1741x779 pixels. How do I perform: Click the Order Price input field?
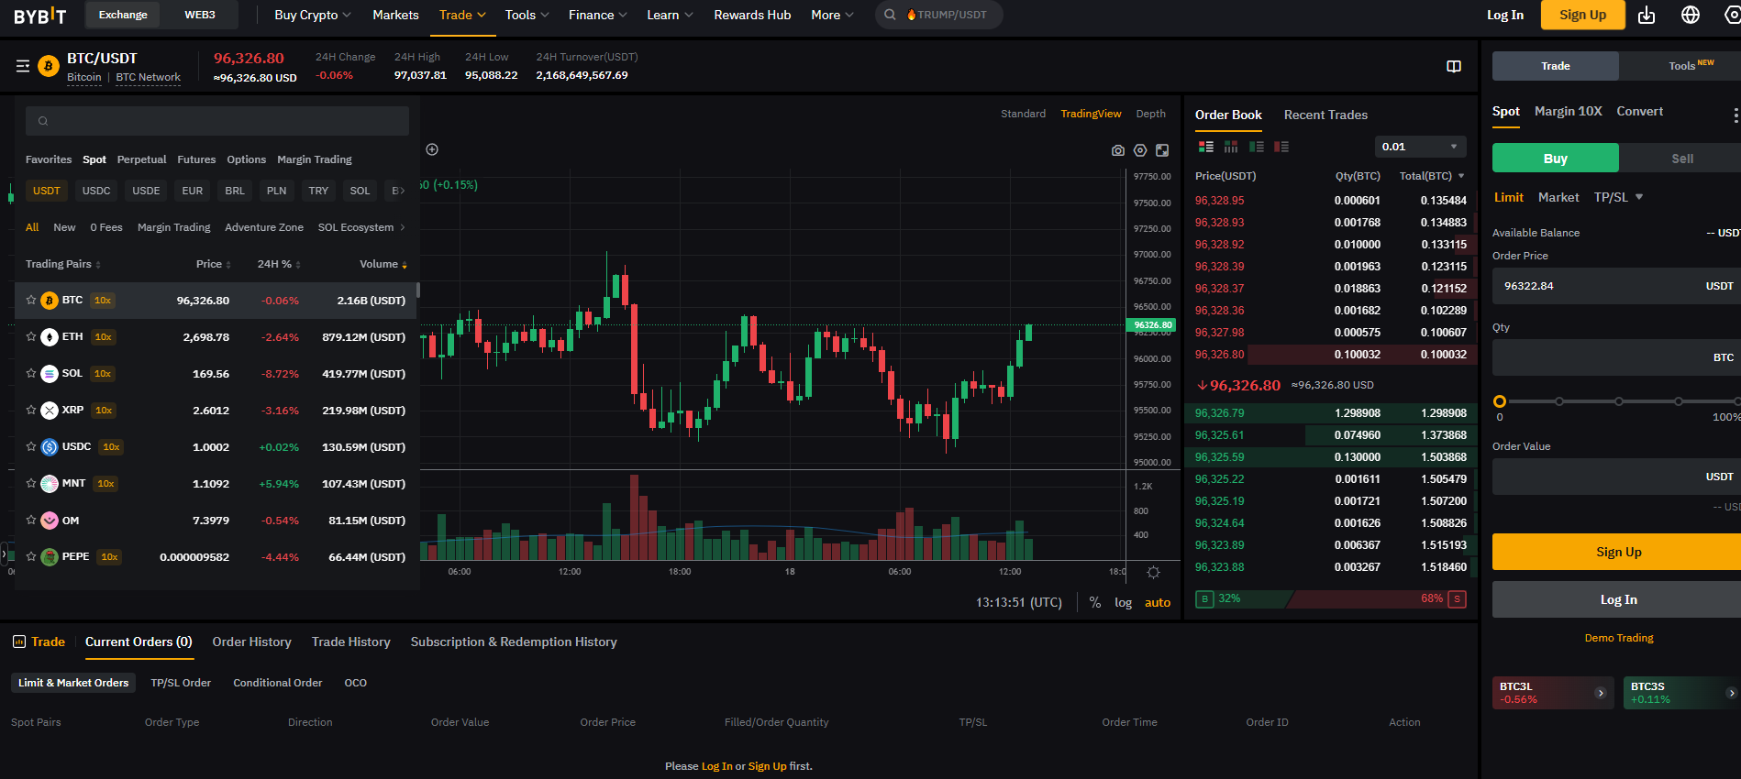[x=1616, y=286]
